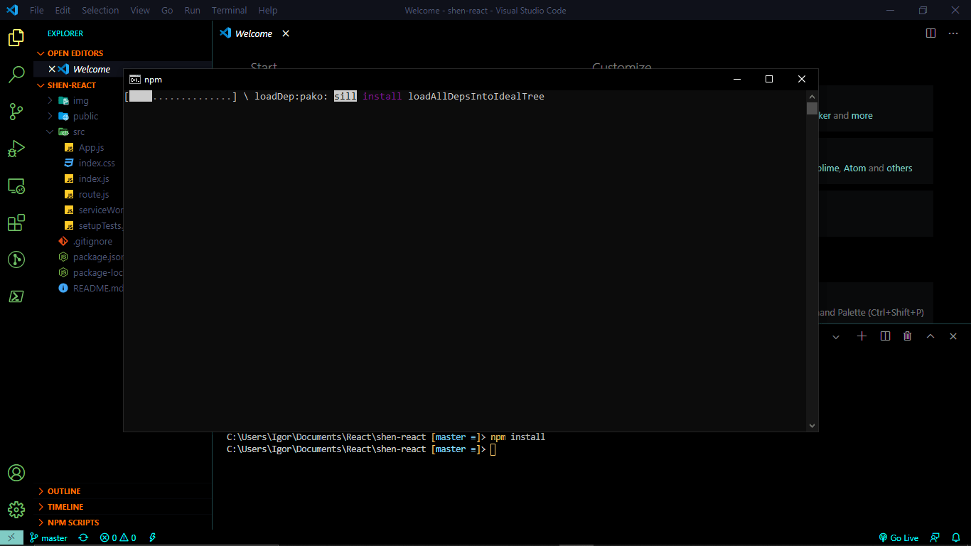Click the npm window title bar icon
The height and width of the screenshot is (546, 971).
pos(134,80)
